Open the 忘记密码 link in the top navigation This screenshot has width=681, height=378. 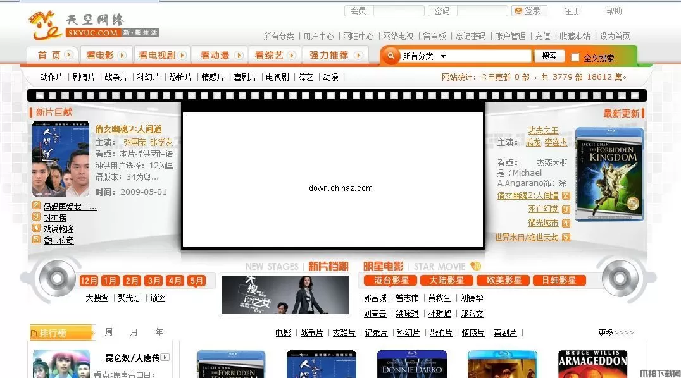[470, 36]
